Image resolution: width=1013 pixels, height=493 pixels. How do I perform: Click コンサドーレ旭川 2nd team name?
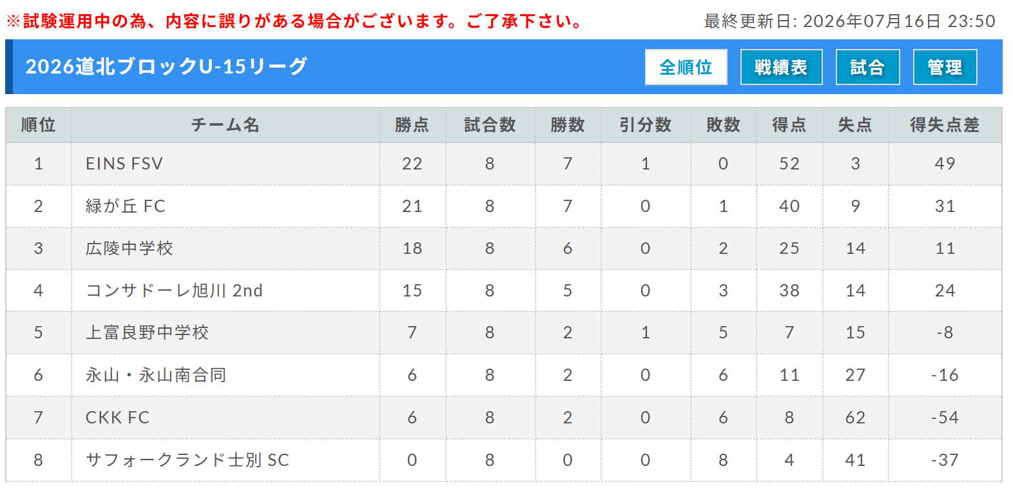pos(174,291)
